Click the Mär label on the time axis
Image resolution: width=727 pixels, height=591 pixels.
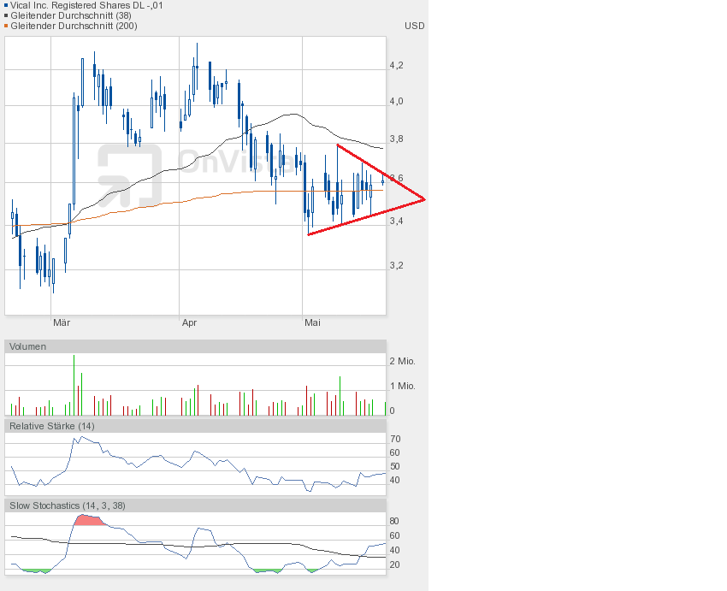pyautogui.click(x=61, y=322)
